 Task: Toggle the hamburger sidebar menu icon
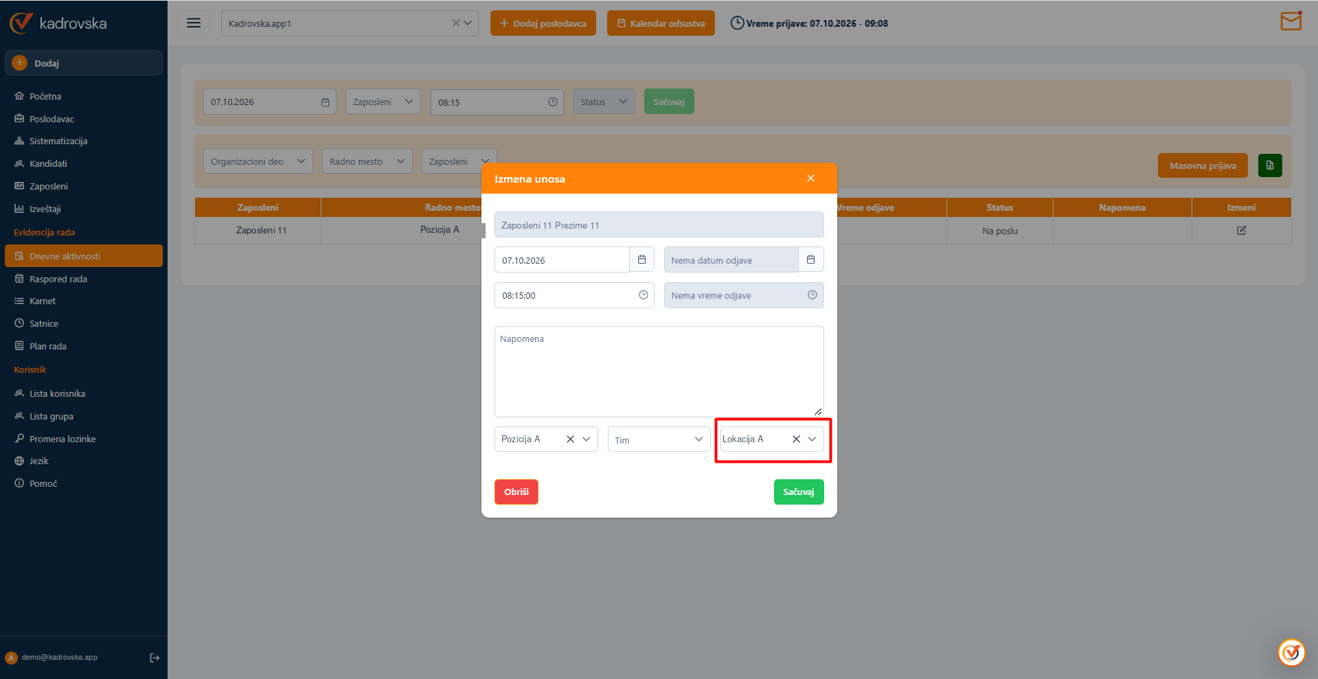pos(194,23)
